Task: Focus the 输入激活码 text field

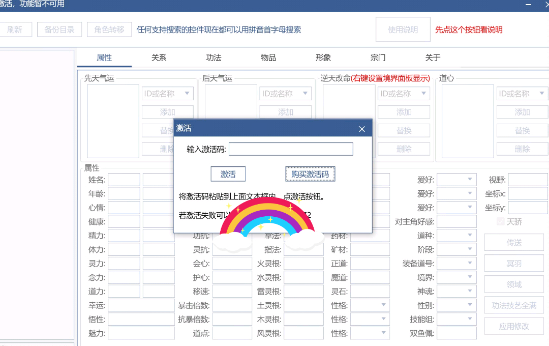Action: point(291,149)
